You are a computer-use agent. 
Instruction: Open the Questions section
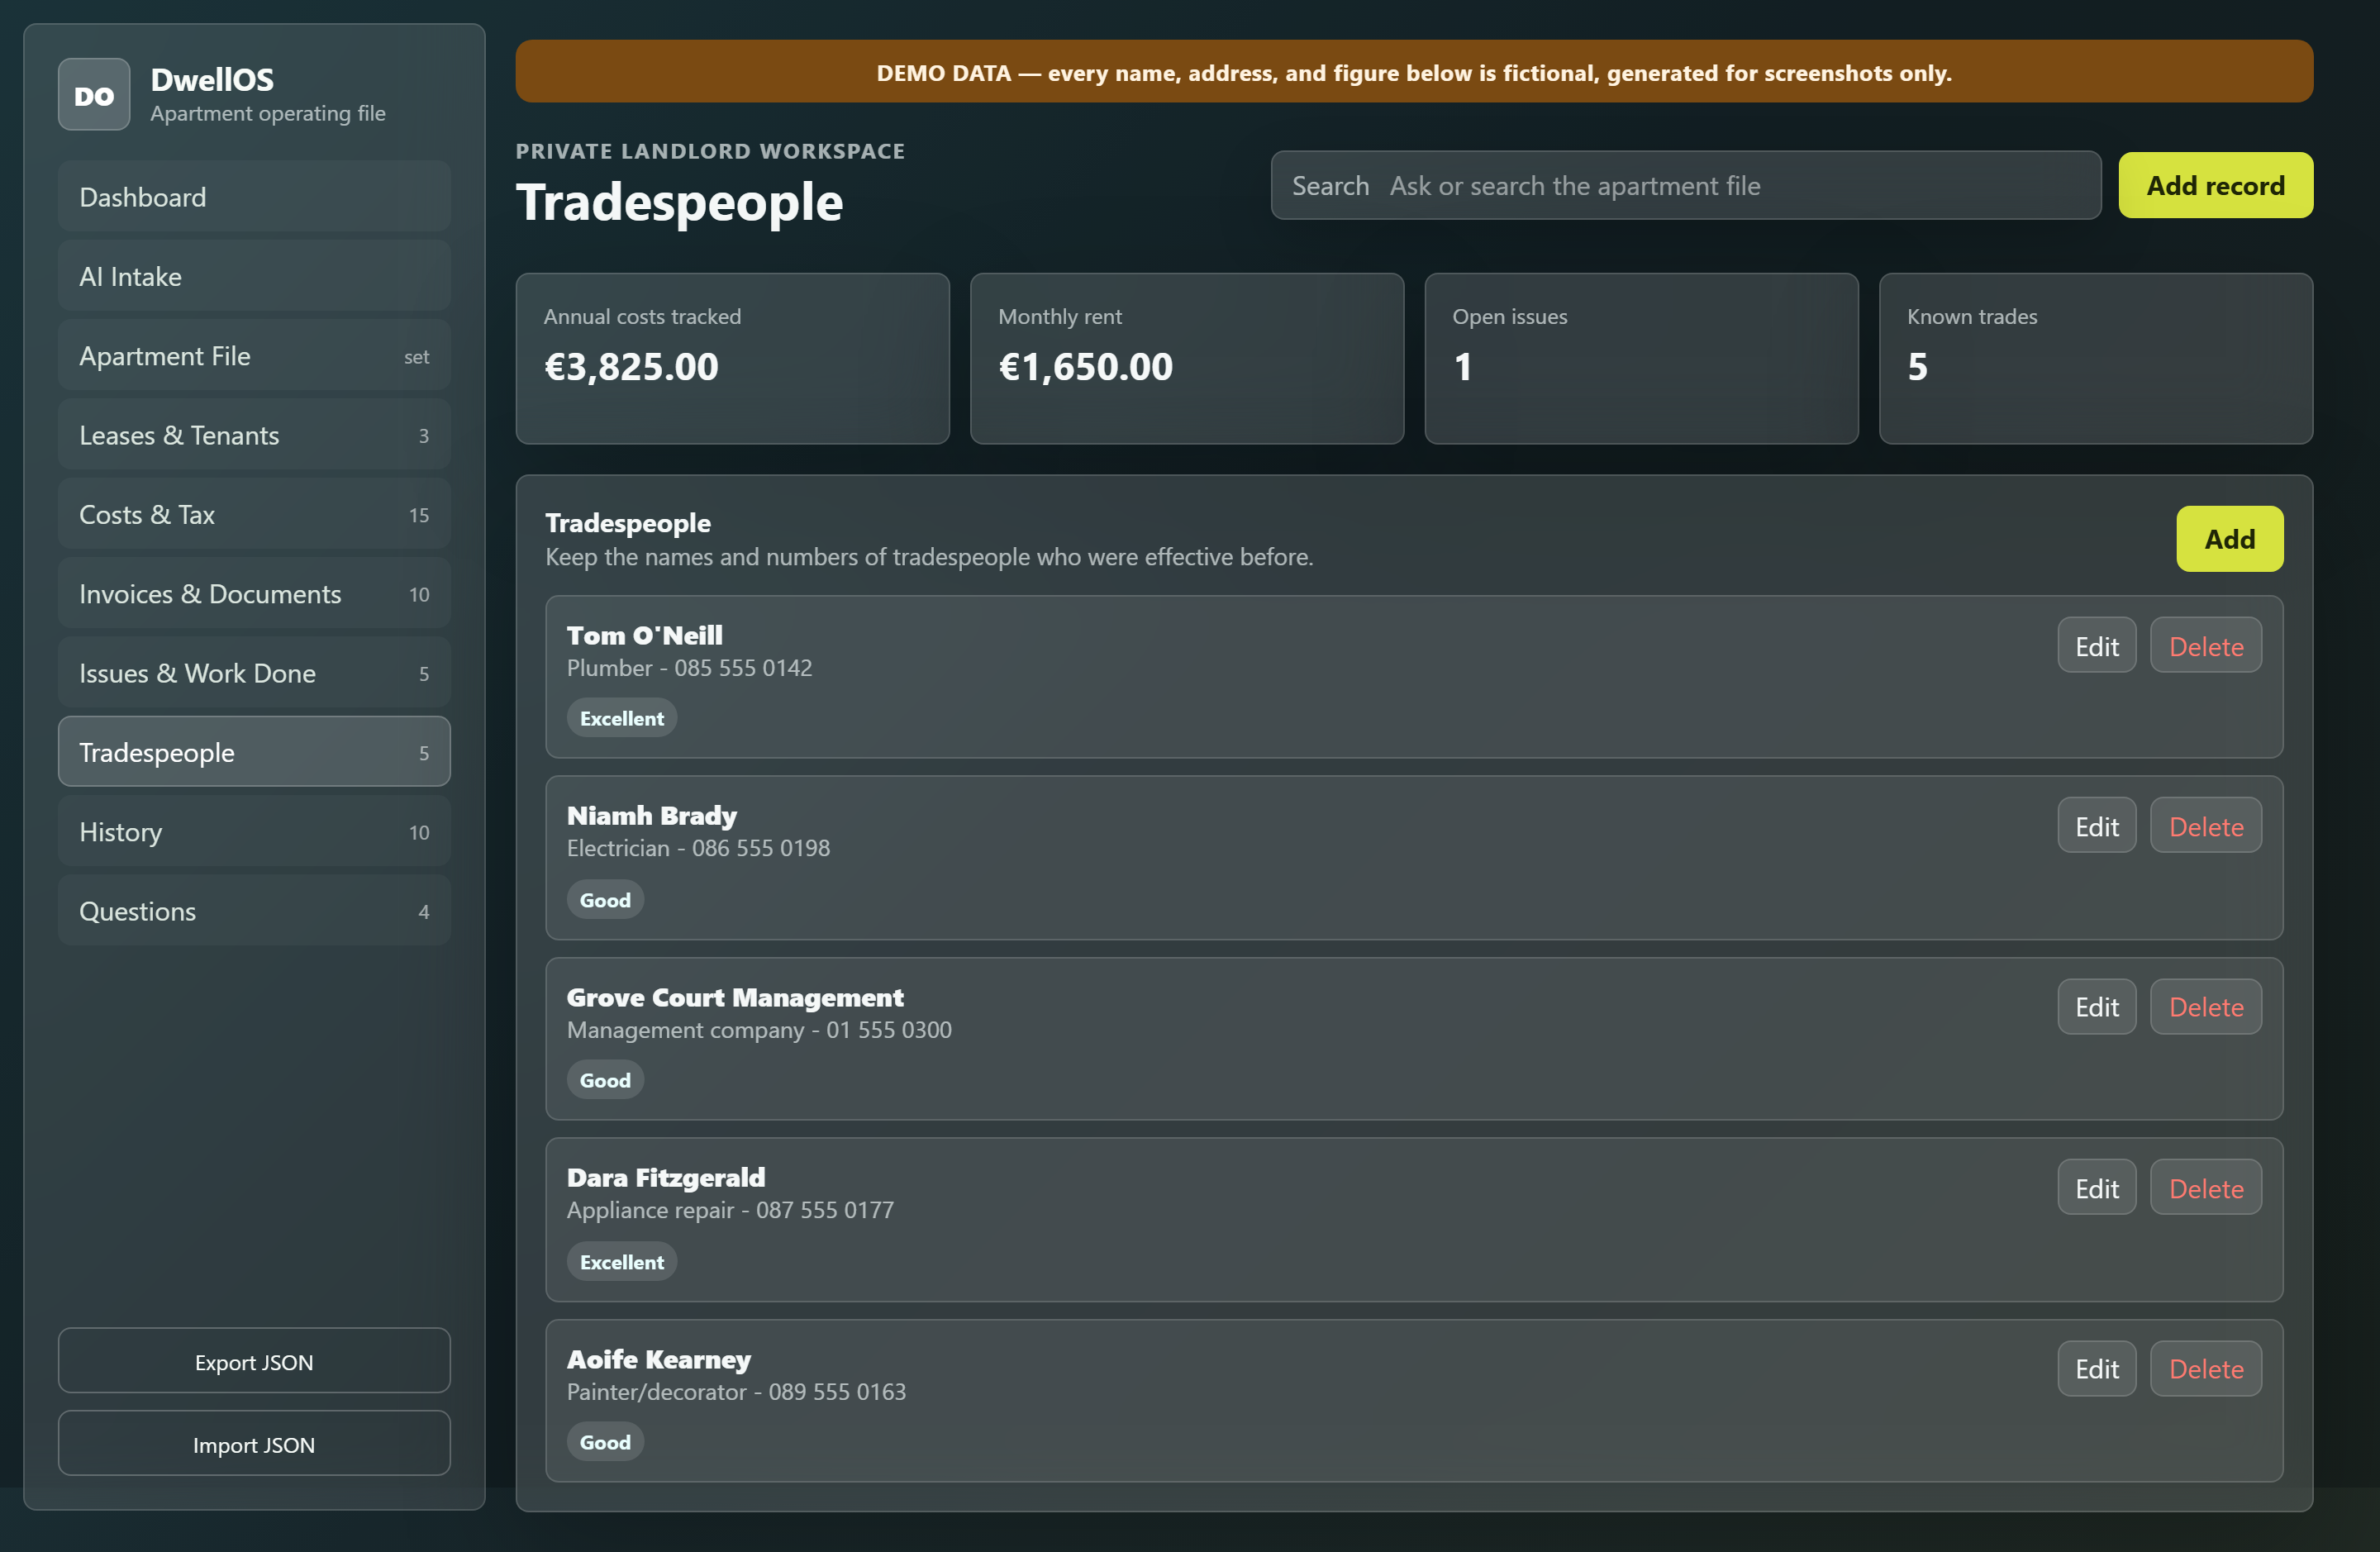pos(254,911)
